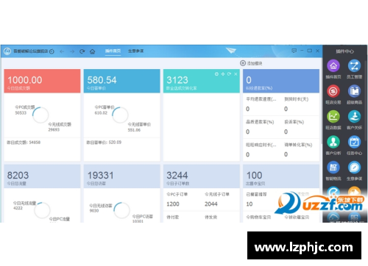The image size is (368, 266).
Task: Go forward with the right arrow
Action: pyautogui.click(x=72, y=51)
